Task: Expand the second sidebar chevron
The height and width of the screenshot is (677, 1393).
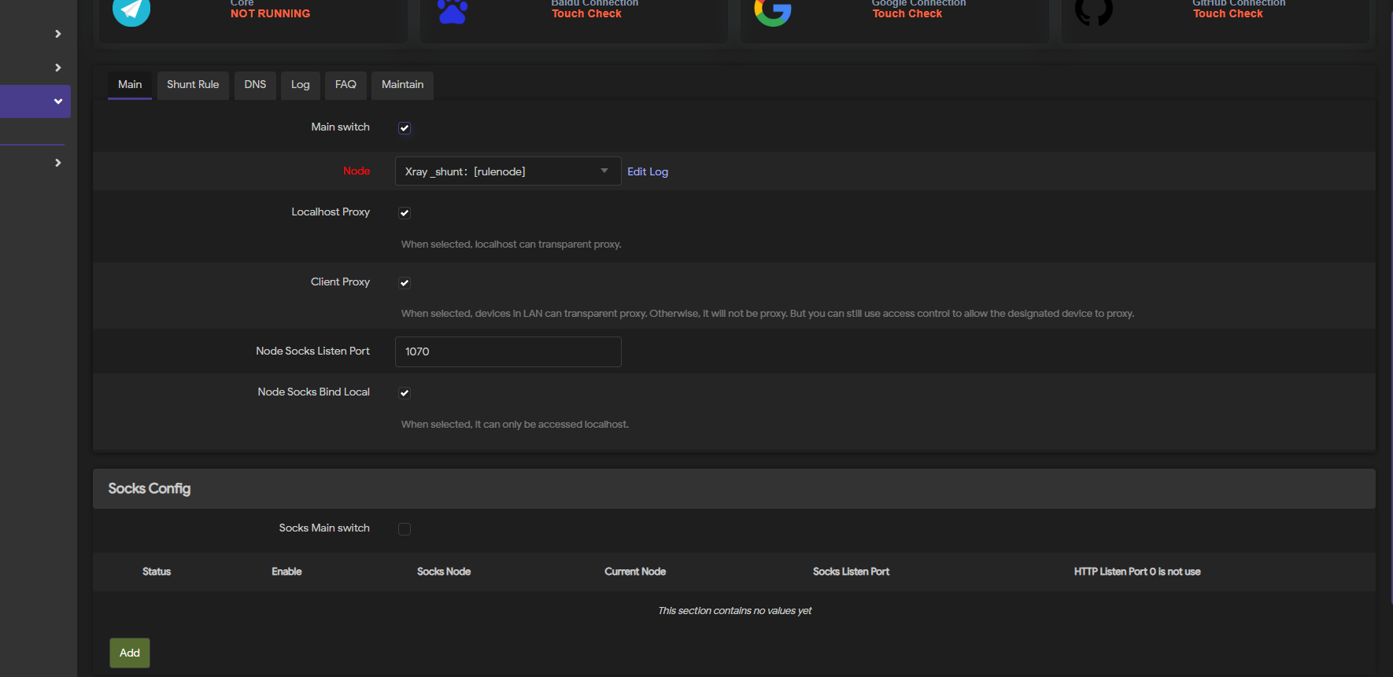Action: [58, 68]
